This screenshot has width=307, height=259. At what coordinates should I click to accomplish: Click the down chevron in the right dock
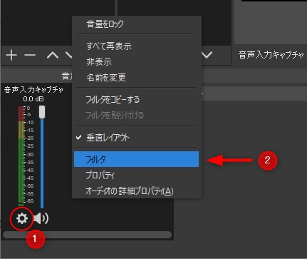207,55
